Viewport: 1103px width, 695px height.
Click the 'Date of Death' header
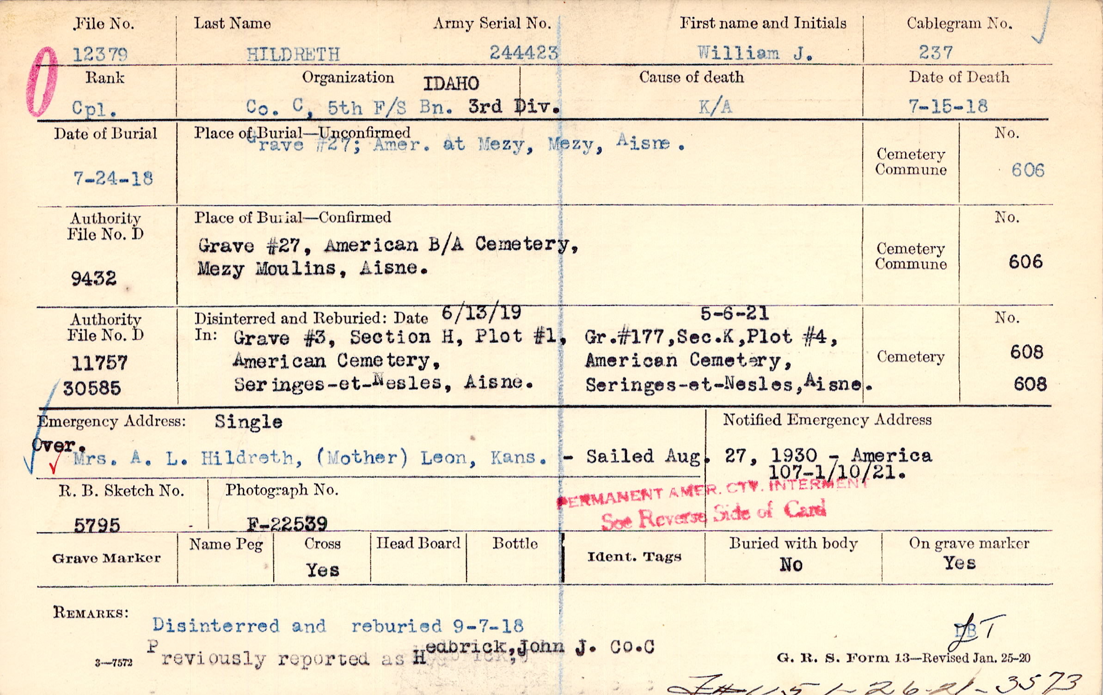959,77
